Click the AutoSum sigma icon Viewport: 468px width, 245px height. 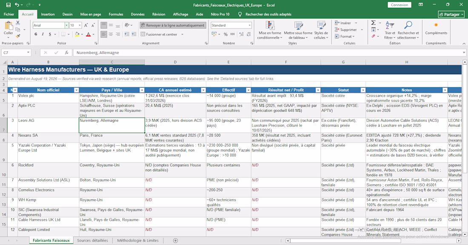373,23
